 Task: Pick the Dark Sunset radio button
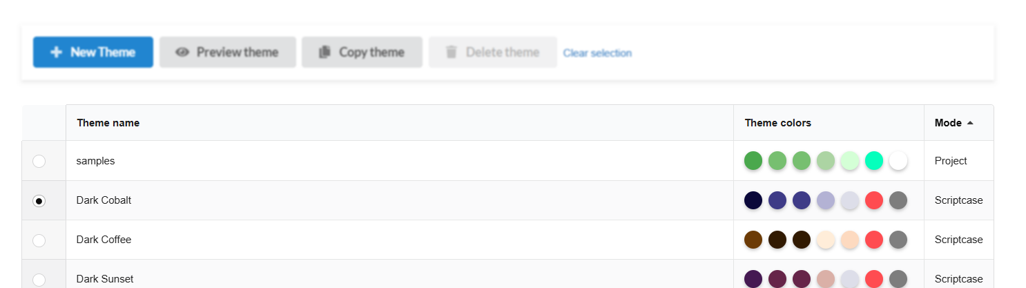click(39, 279)
